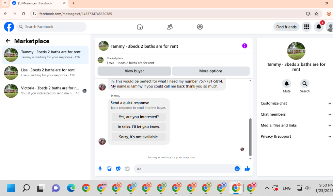333x196 pixels.
Task: Expand Chat members section
Action: click(x=296, y=114)
